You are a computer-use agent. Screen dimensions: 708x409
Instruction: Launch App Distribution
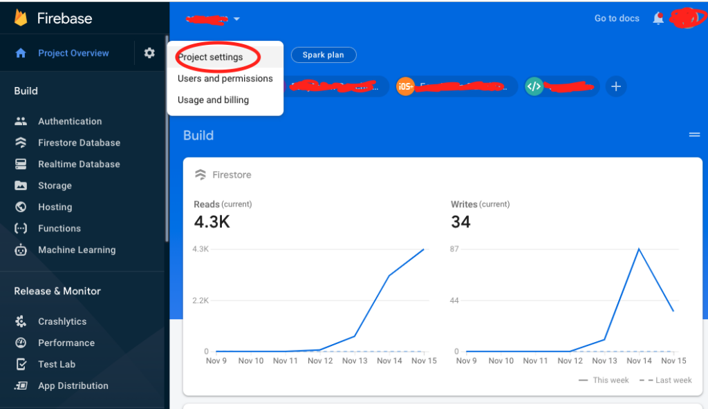coord(73,386)
